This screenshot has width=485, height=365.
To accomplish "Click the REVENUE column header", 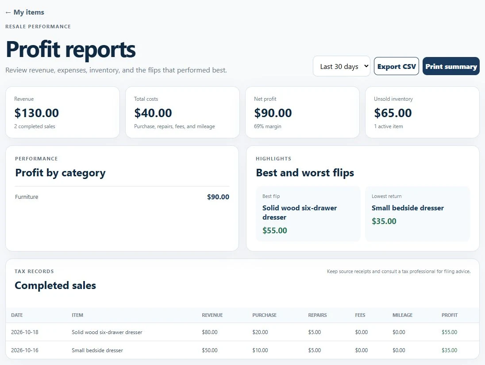I will (212, 315).
